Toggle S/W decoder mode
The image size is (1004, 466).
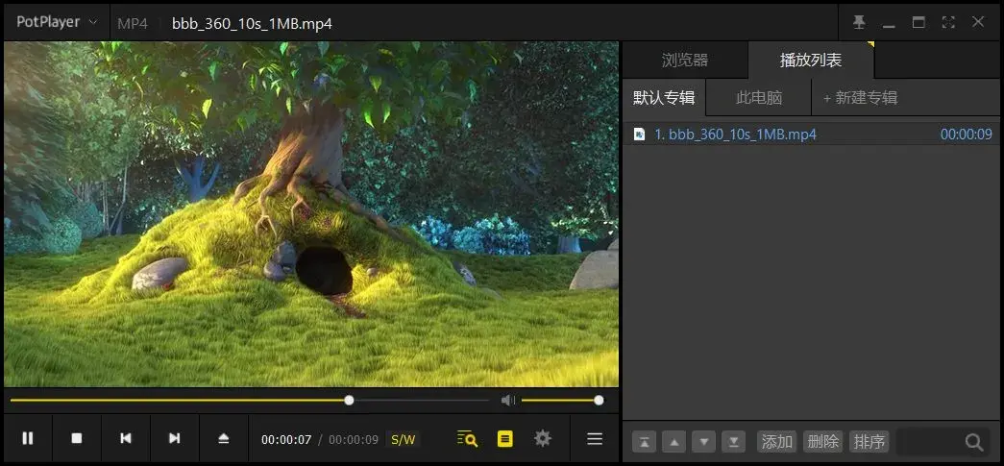coord(404,440)
